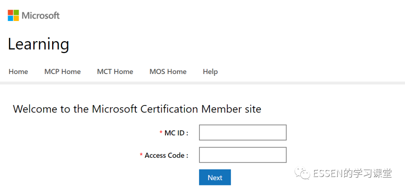Go to MCP Home
The height and width of the screenshot is (191, 405).
coord(63,71)
